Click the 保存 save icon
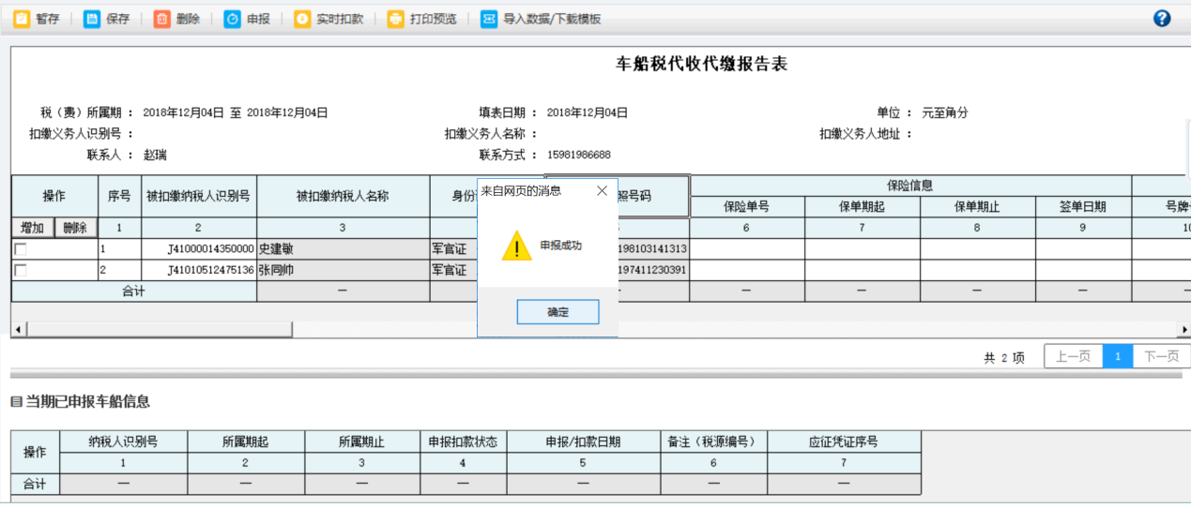 click(x=92, y=19)
